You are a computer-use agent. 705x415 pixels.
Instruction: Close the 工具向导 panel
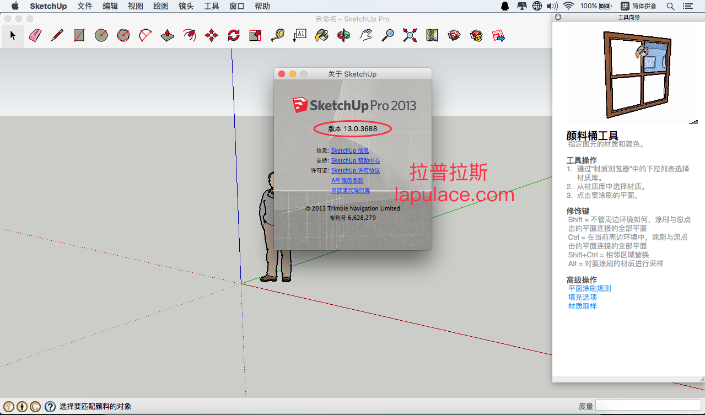click(558, 17)
